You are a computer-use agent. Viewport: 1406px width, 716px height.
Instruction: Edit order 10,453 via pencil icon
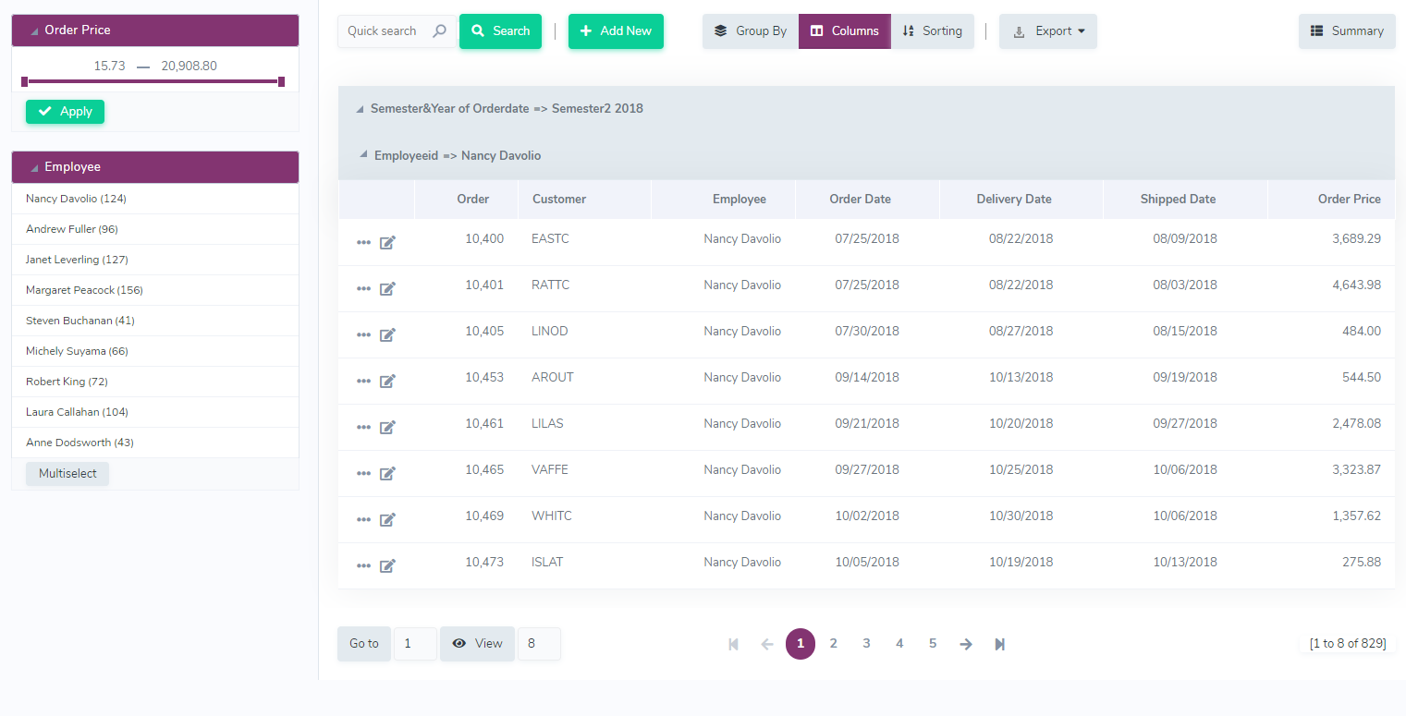(388, 381)
